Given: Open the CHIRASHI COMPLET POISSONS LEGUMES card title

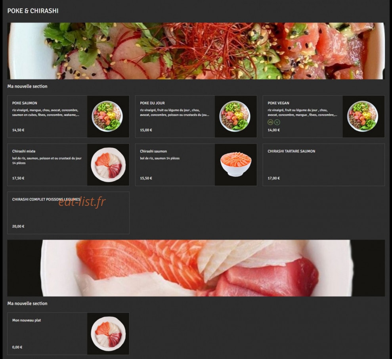Looking at the screenshot, I should coord(46,200).
